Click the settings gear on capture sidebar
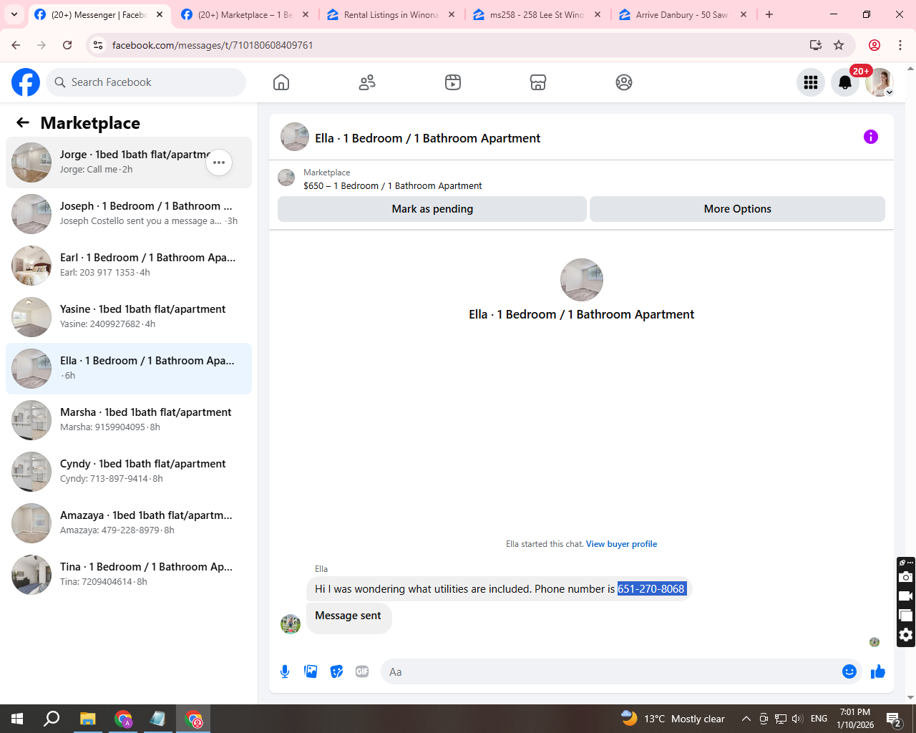Image resolution: width=916 pixels, height=733 pixels. [x=906, y=635]
